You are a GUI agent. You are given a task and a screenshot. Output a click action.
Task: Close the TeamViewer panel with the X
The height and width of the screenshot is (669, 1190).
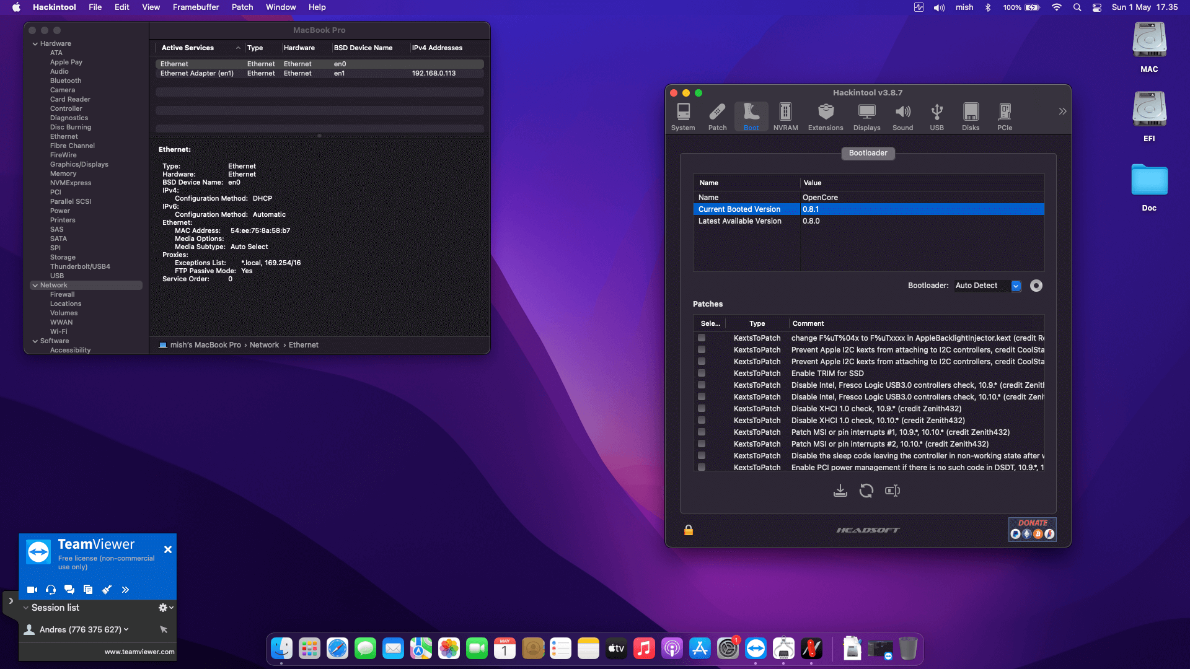tap(167, 549)
